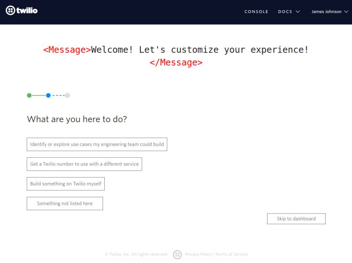The height and width of the screenshot is (263, 352).
Task: Click the final gray step dot
Action: (67, 95)
